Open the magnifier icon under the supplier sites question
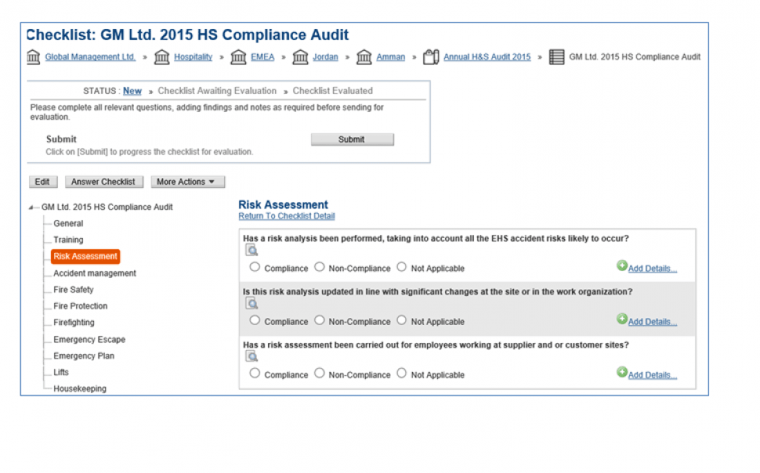Screen dimensions: 760x473 tap(252, 356)
